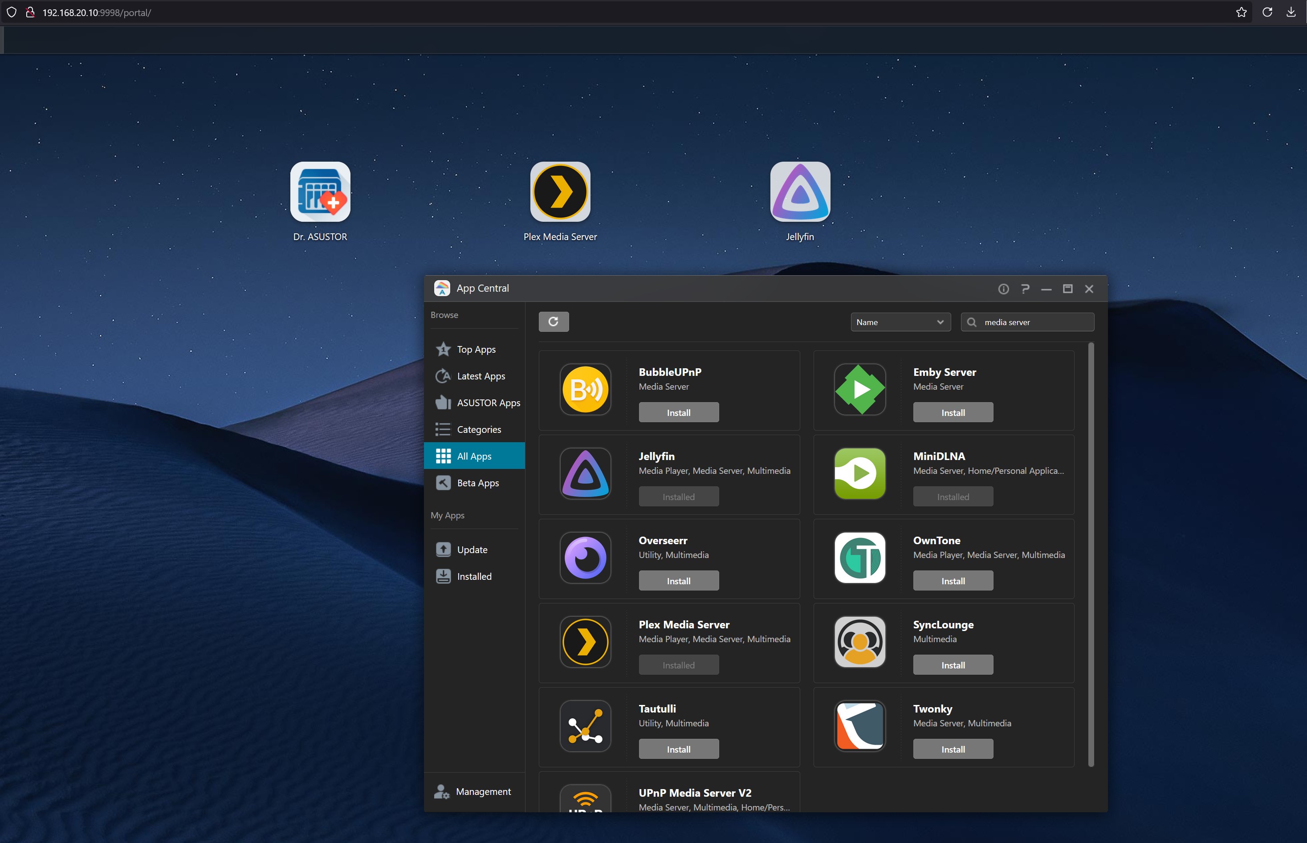Open the Jellyfin desktop icon

point(800,192)
